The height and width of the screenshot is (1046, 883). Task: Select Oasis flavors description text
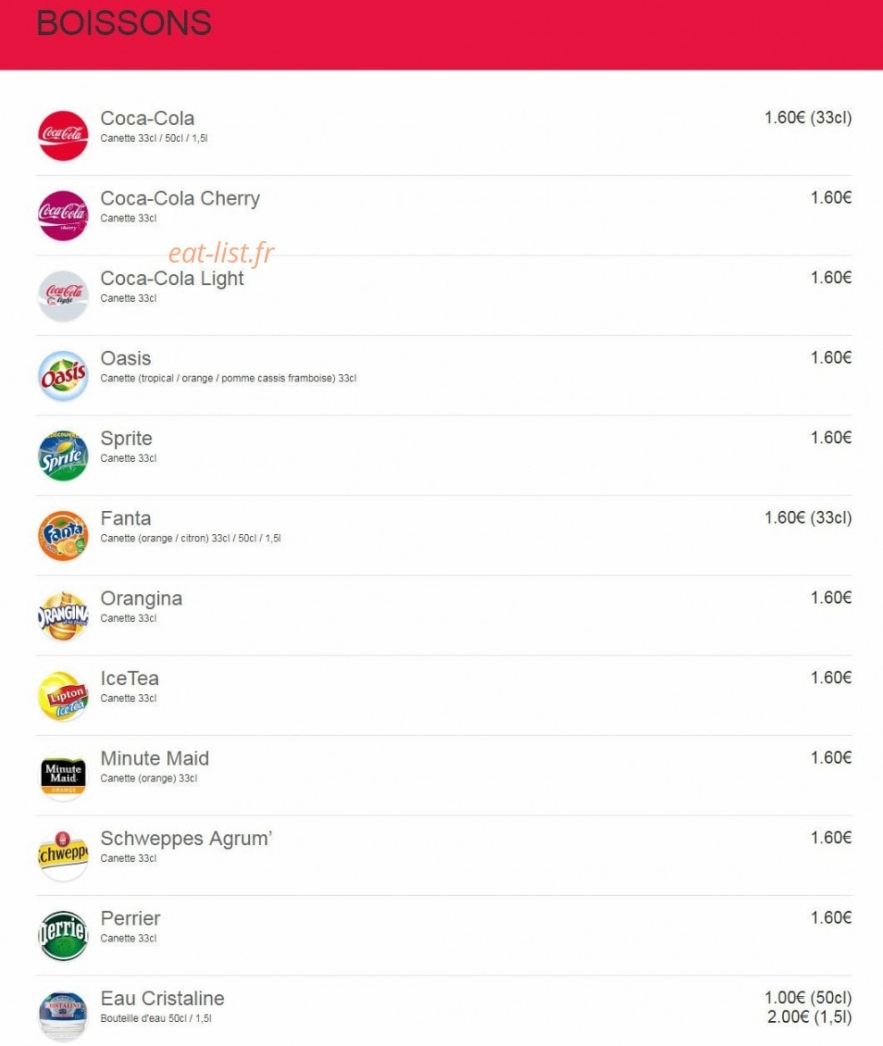click(x=228, y=378)
